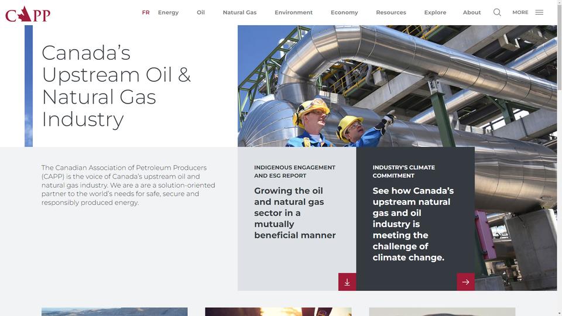This screenshot has width=562, height=316.
Task: Click the red arrow on climate commitment card
Action: pyautogui.click(x=465, y=282)
